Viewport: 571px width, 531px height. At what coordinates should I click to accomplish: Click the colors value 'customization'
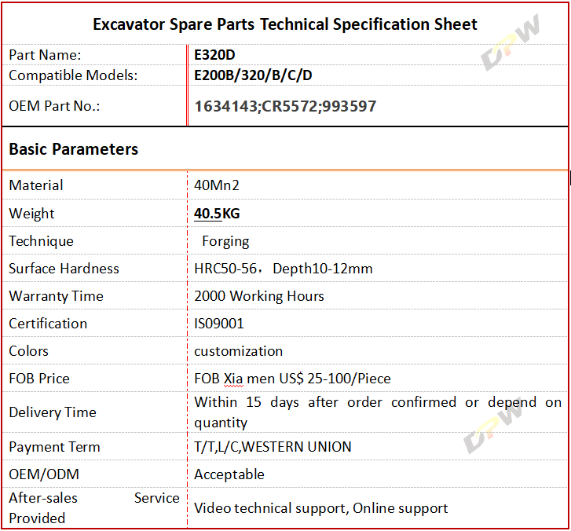click(x=238, y=351)
